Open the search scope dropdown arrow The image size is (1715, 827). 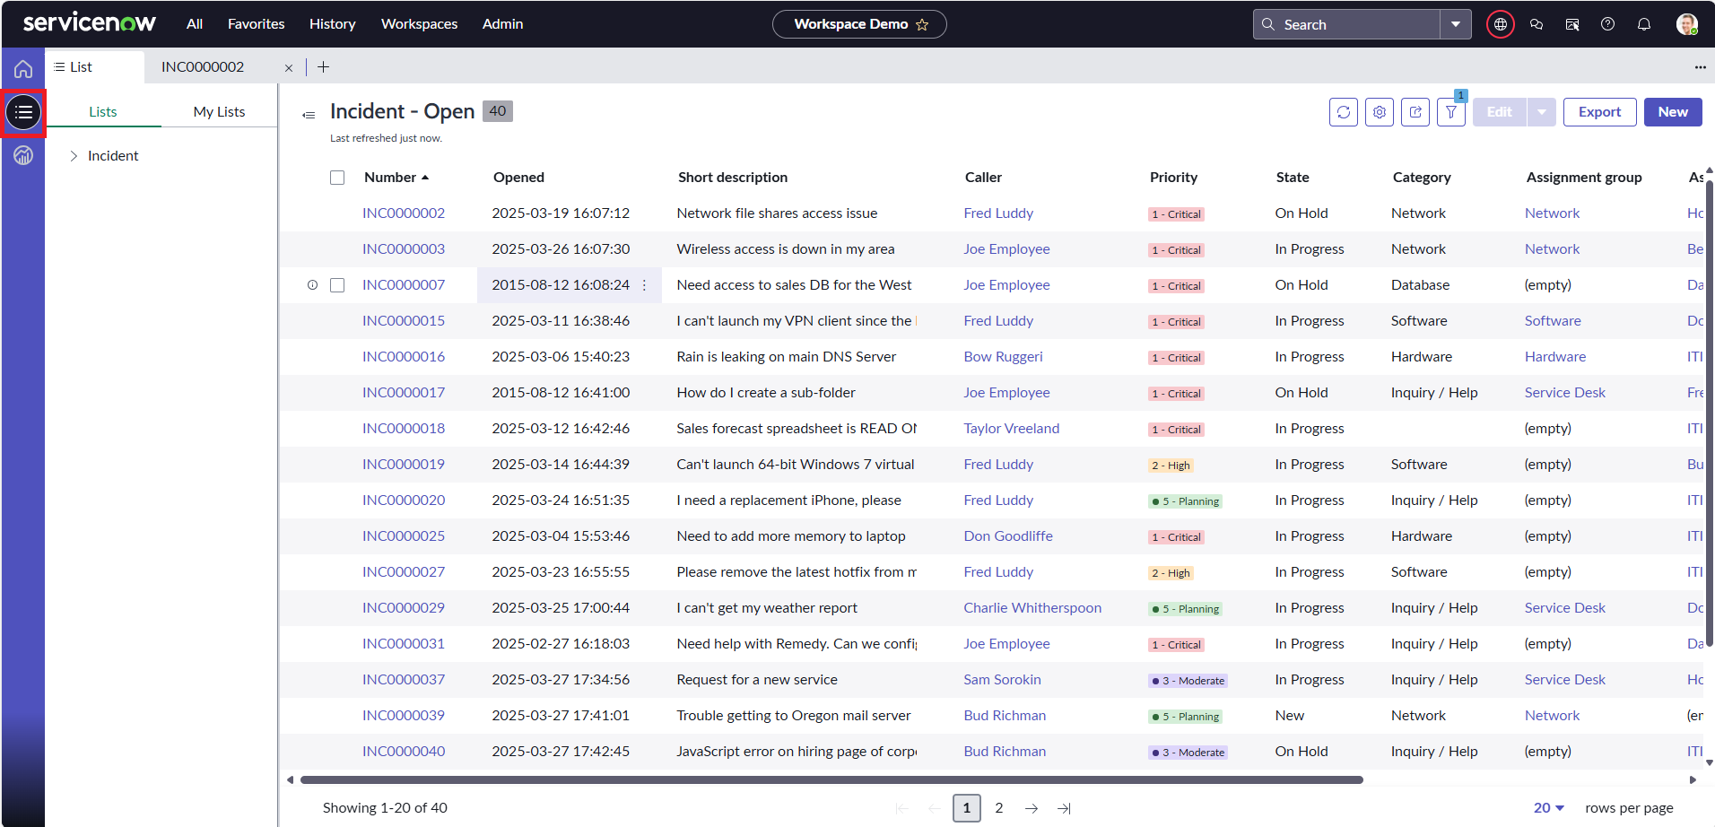click(1455, 24)
